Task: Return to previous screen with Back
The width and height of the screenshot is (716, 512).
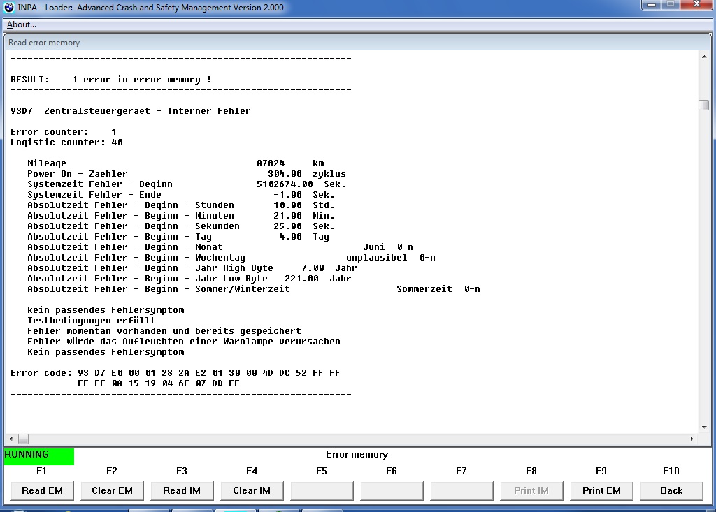Action: [x=671, y=490]
